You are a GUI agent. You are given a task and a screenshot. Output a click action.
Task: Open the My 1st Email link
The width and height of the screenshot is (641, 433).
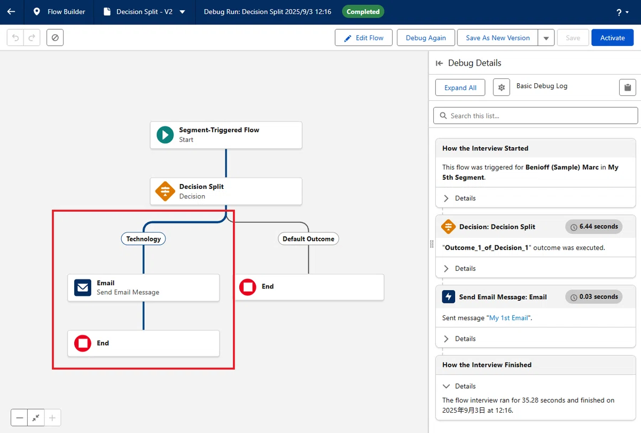(x=509, y=318)
